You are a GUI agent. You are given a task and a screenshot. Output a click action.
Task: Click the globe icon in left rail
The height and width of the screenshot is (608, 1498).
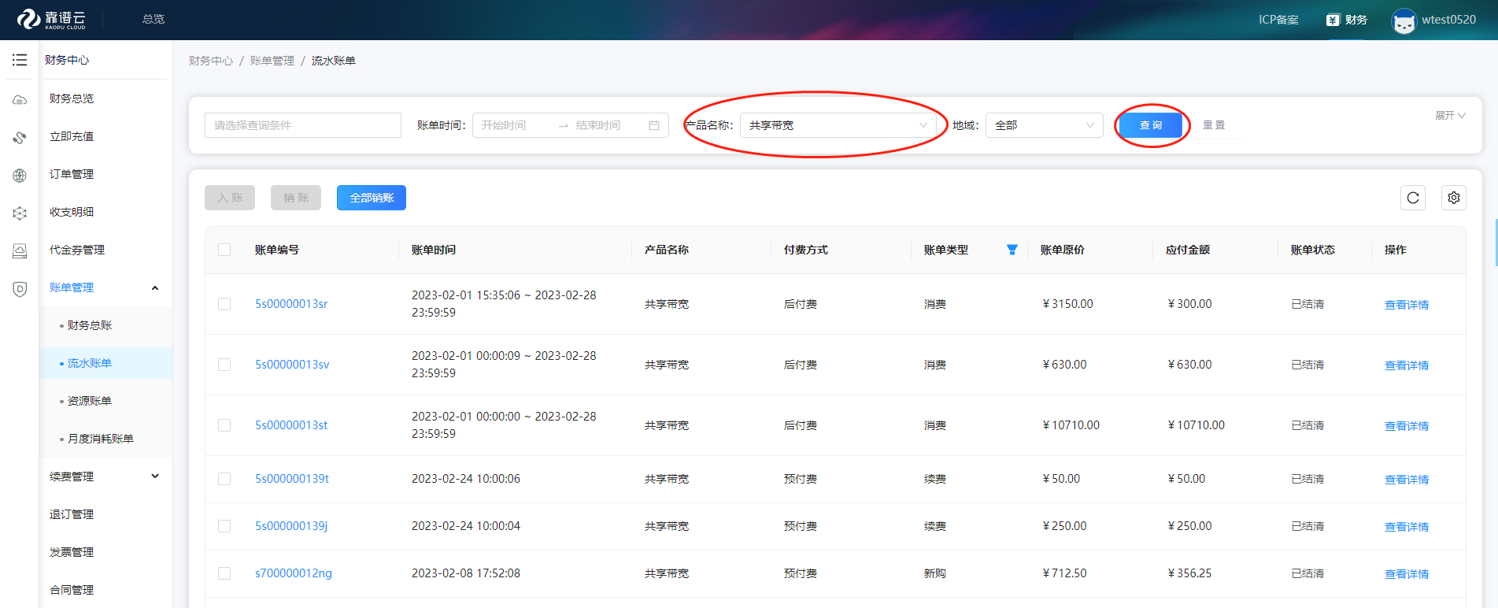(20, 176)
